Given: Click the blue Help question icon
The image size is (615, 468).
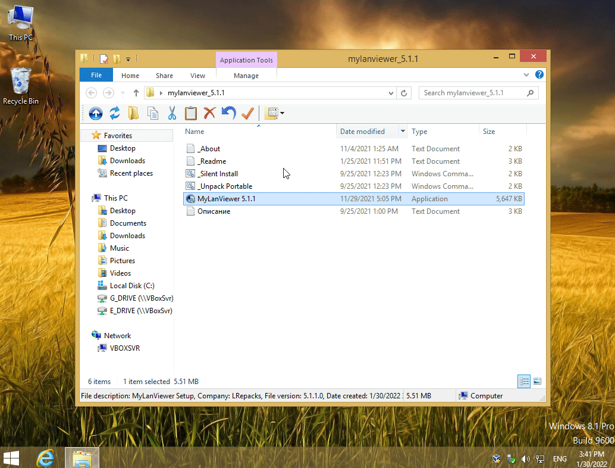Looking at the screenshot, I should (x=539, y=74).
